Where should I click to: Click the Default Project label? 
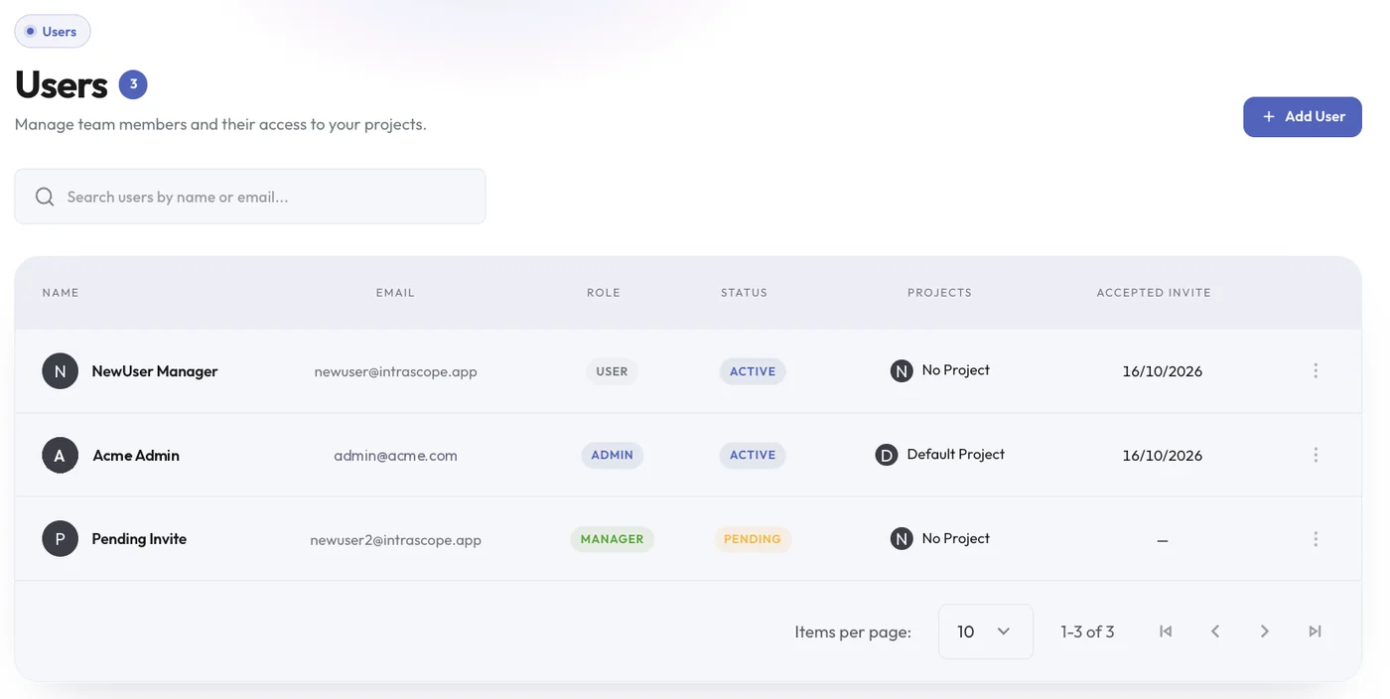pos(956,454)
